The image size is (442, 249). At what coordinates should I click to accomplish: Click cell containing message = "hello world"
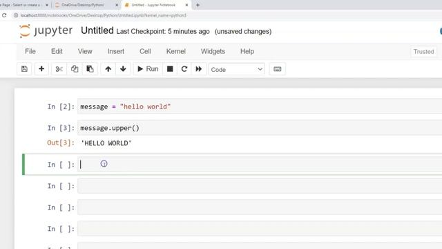coord(260,107)
